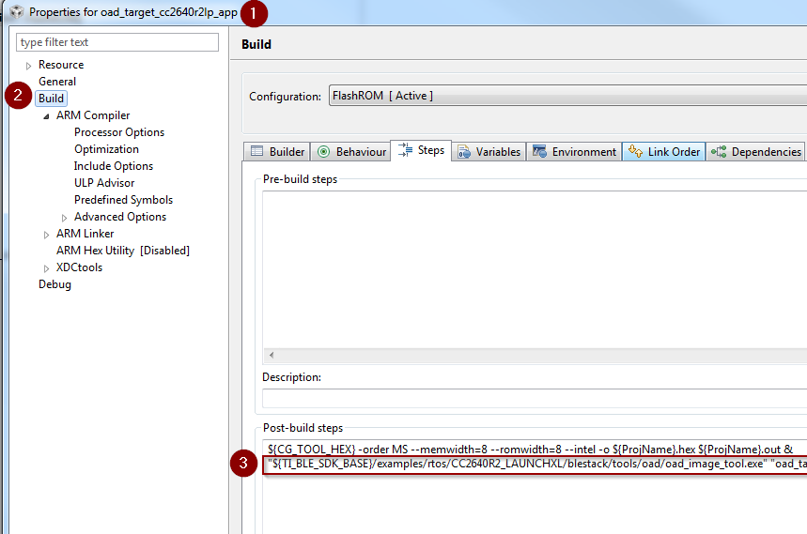This screenshot has width=807, height=534.
Task: Click the Builder tab icon
Action: click(256, 152)
